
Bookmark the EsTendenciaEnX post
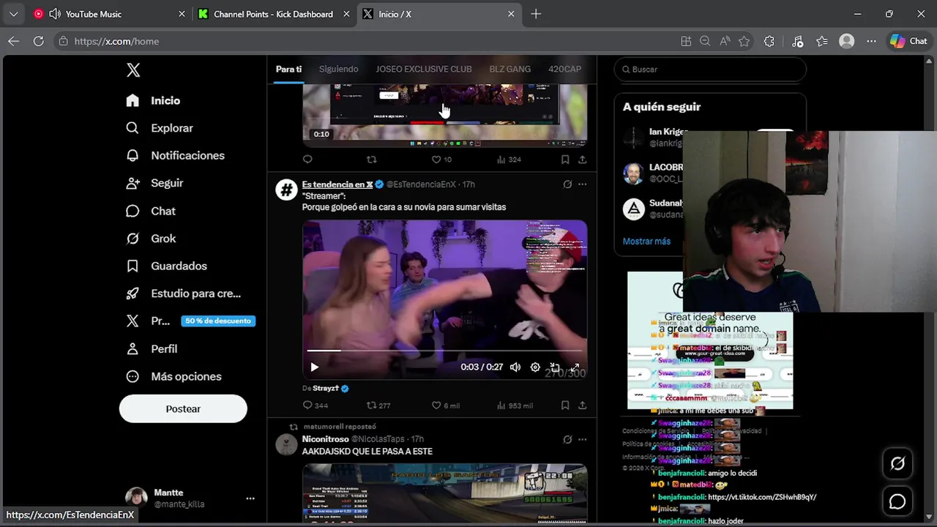pyautogui.click(x=565, y=405)
